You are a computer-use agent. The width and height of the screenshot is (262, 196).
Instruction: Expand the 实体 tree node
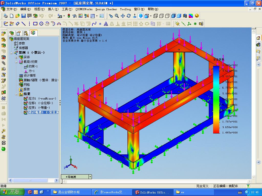(16, 57)
